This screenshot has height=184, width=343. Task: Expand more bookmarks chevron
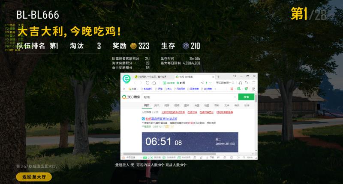216,89
